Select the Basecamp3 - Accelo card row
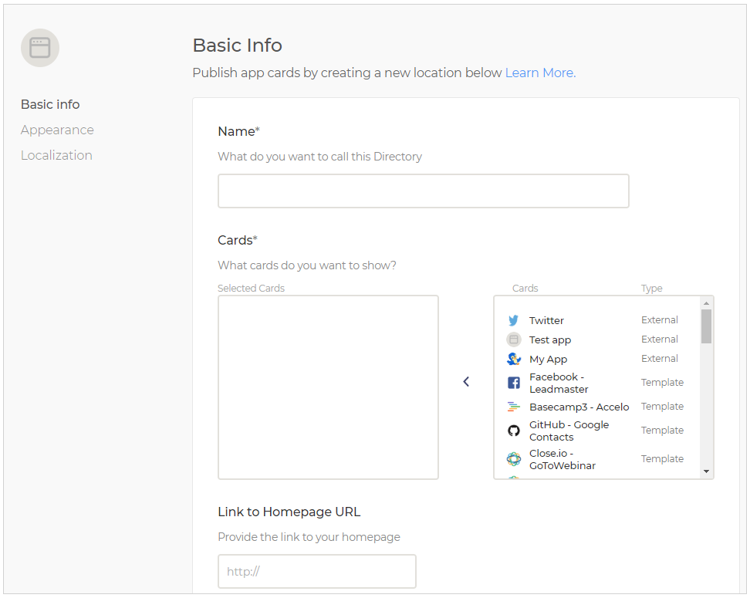The width and height of the screenshot is (750, 598). click(x=579, y=407)
